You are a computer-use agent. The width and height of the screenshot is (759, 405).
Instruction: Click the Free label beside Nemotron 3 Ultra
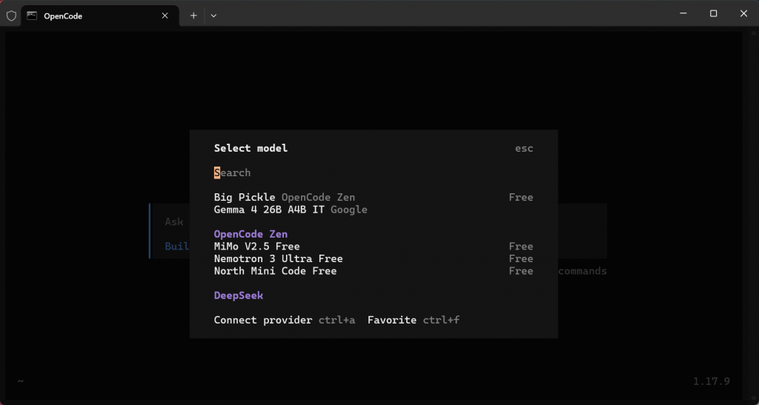[x=521, y=258]
